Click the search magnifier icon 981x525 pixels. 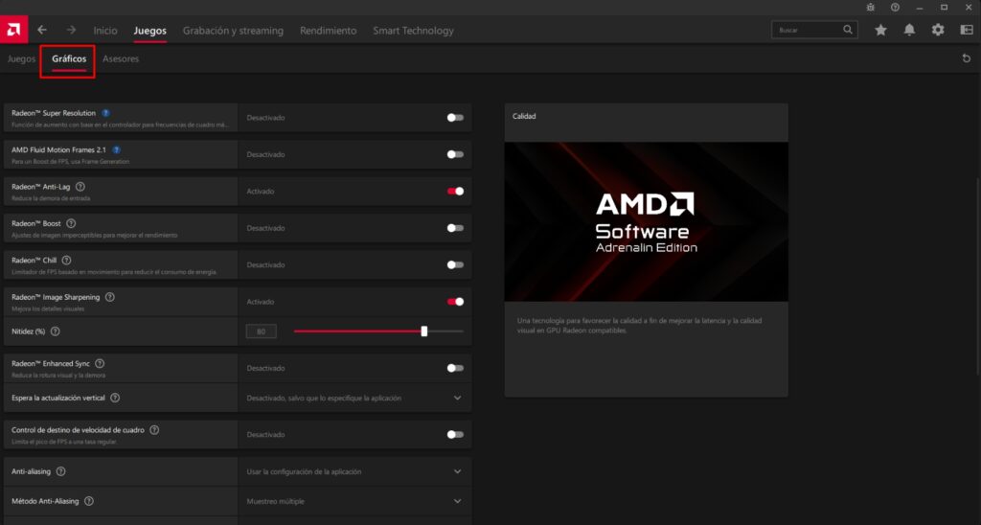pos(847,30)
